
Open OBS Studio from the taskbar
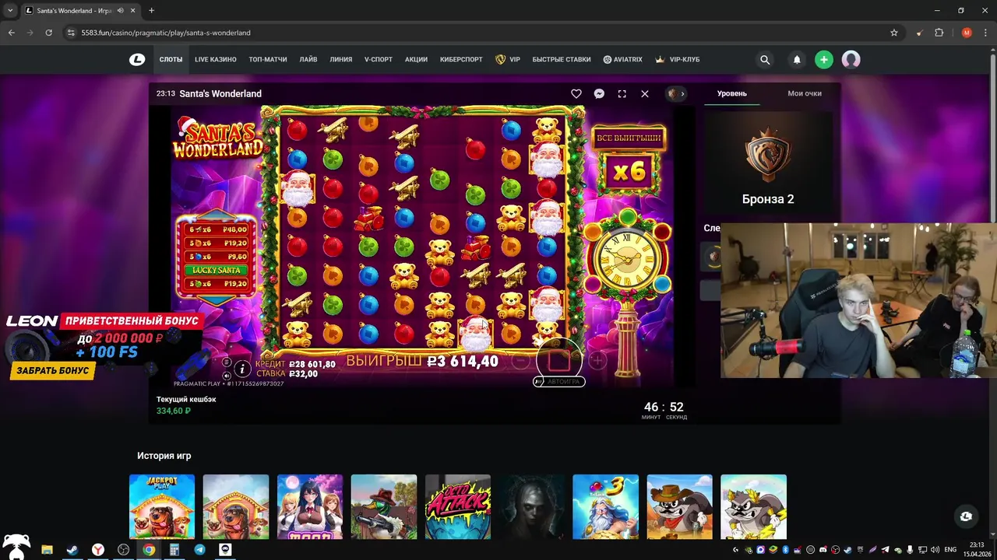click(x=123, y=550)
